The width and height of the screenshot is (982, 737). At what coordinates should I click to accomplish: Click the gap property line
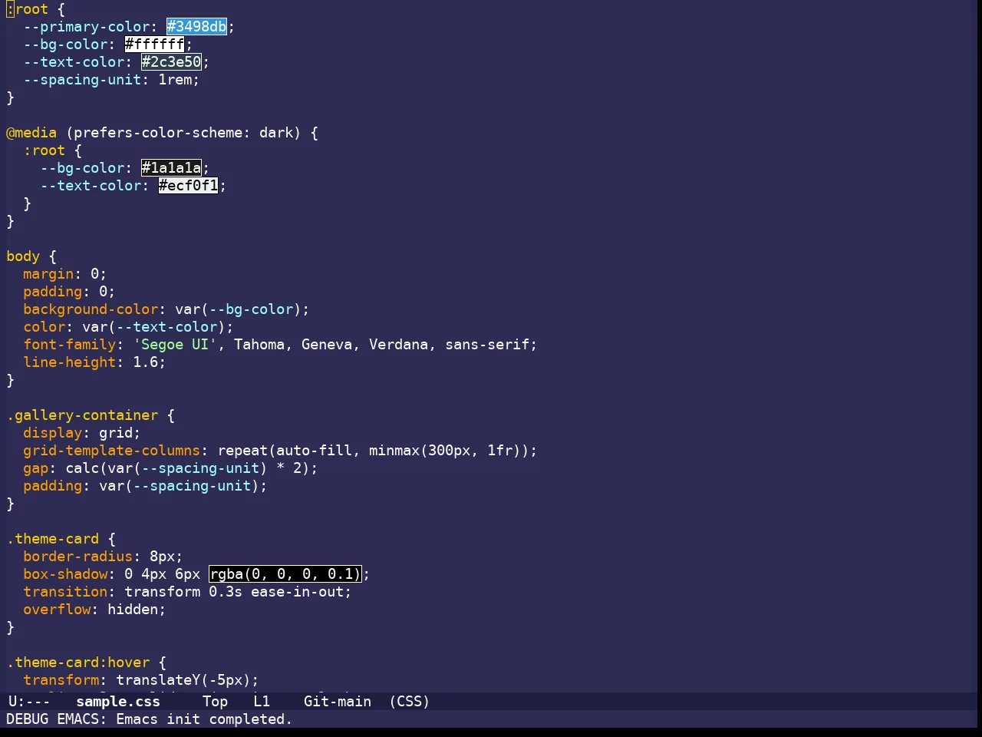click(170, 468)
